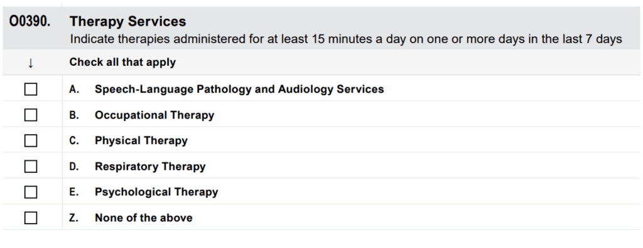643x248 pixels.
Task: Click the letter D. option marker
Action: pos(74,167)
